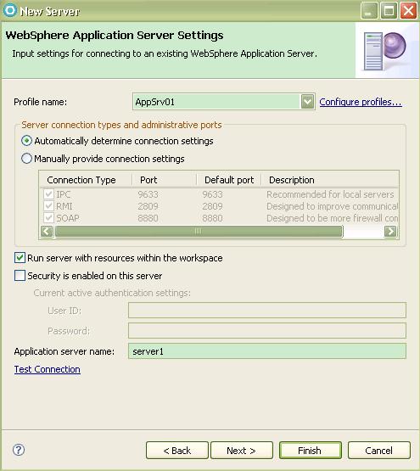The height and width of the screenshot is (471, 420).
Task: Click the Description column header
Action: 330,180
